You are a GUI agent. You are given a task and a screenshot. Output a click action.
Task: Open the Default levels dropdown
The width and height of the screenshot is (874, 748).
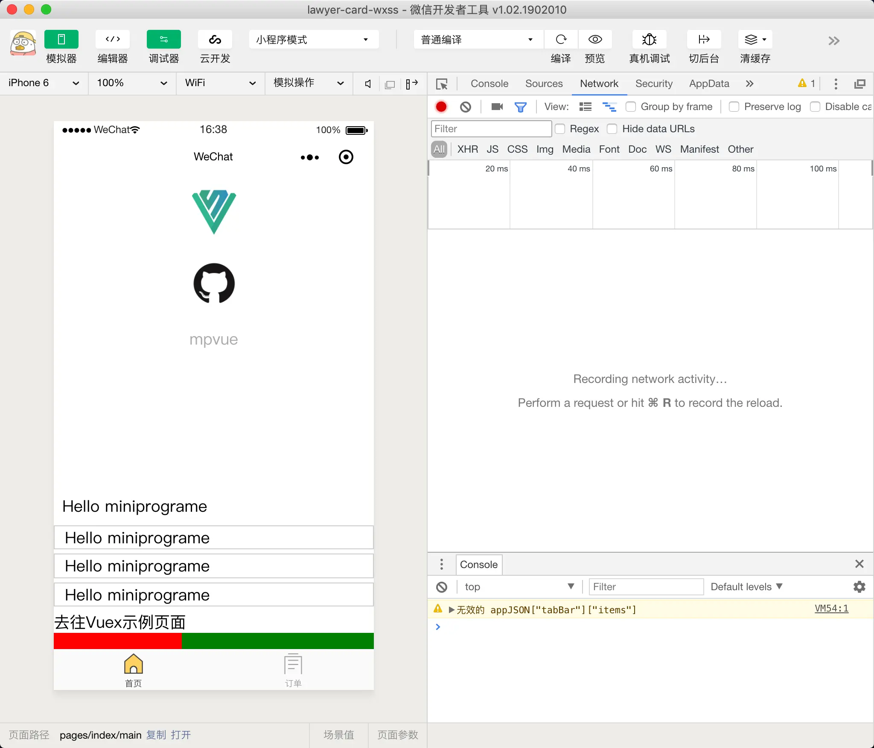tap(746, 587)
